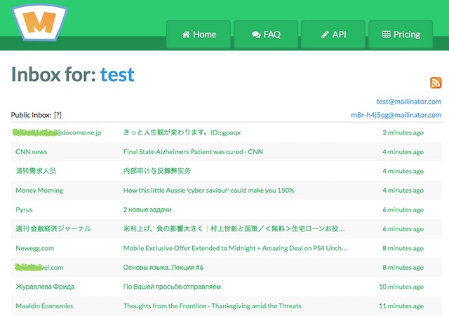Screen dimensions: 449x316
Task: Click the Mailinator M logo
Action: 39,22
